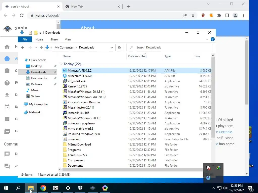Sort by Size column header
The height and width of the screenshot is (193, 258).
197,56
